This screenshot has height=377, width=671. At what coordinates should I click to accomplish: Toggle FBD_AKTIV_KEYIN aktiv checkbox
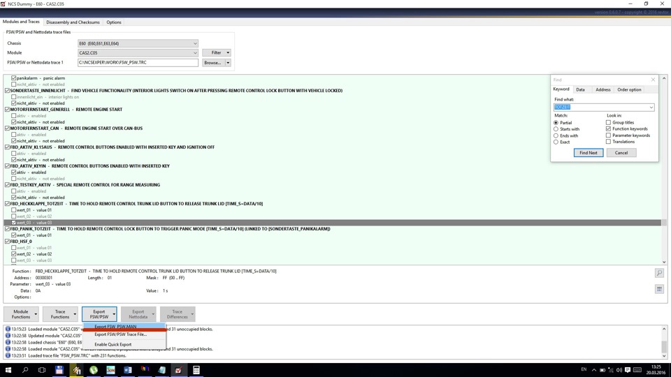[14, 172]
